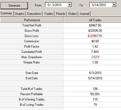This screenshot has width=121, height=110.
Task: Open the Orders tab
Action: pyautogui.click(x=73, y=14)
